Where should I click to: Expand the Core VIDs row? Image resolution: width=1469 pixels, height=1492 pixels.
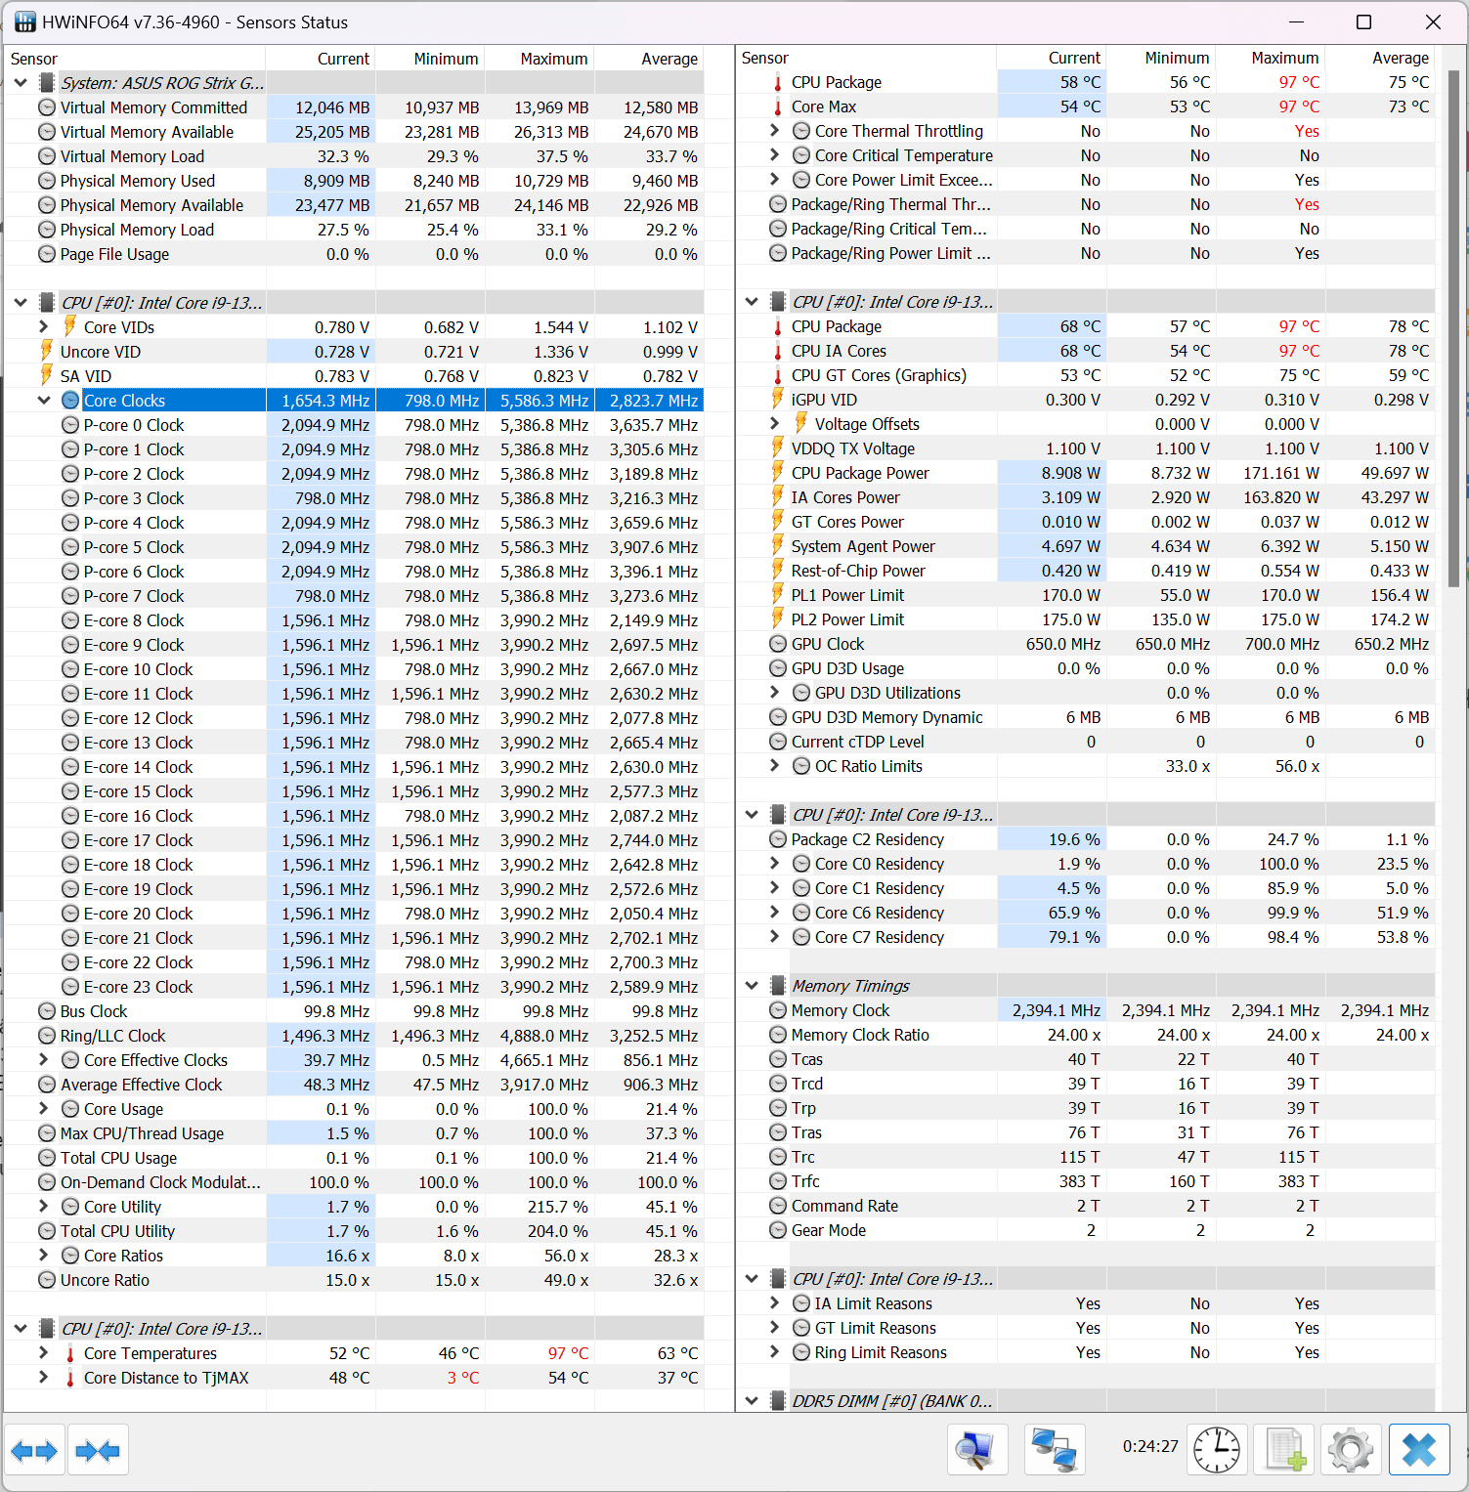tap(43, 327)
